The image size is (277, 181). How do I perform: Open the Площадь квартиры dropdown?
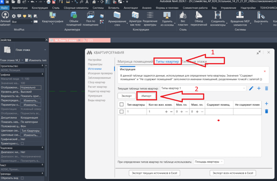(209, 162)
